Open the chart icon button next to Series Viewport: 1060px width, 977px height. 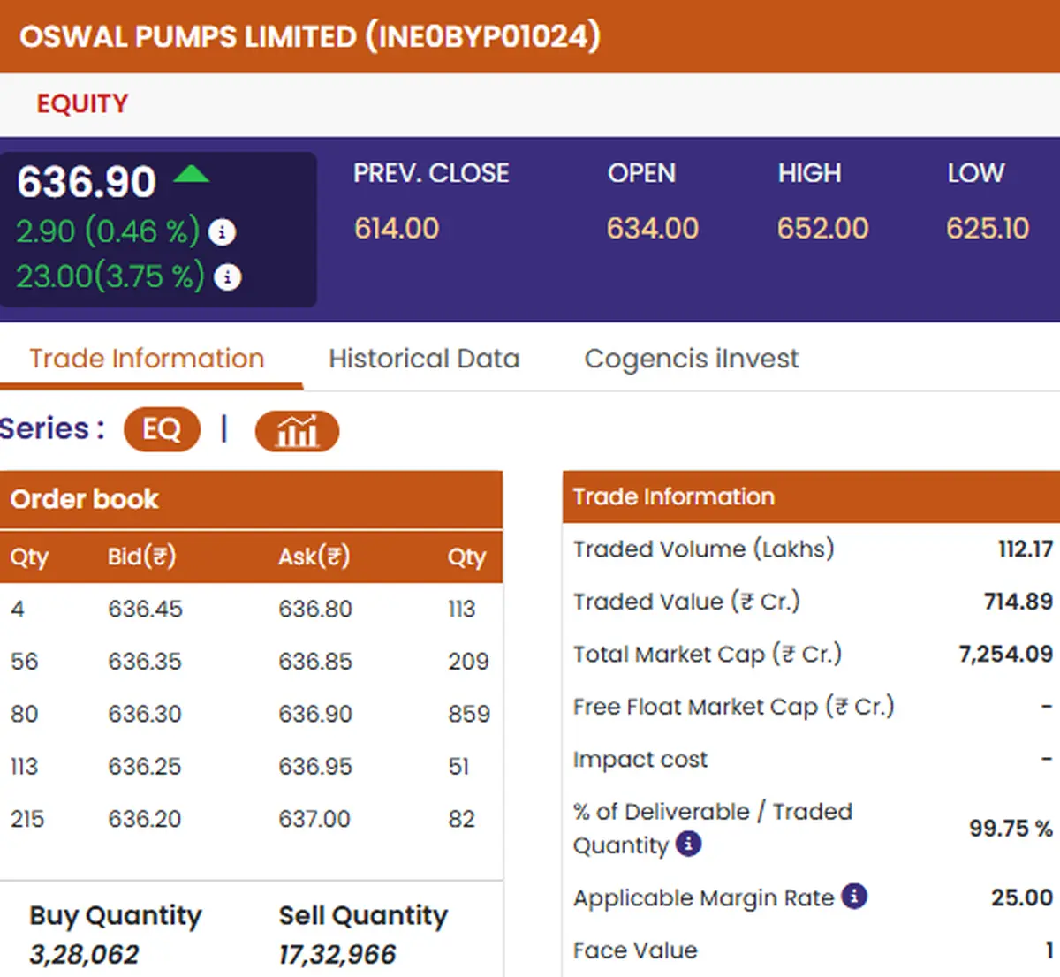pyautogui.click(x=297, y=431)
